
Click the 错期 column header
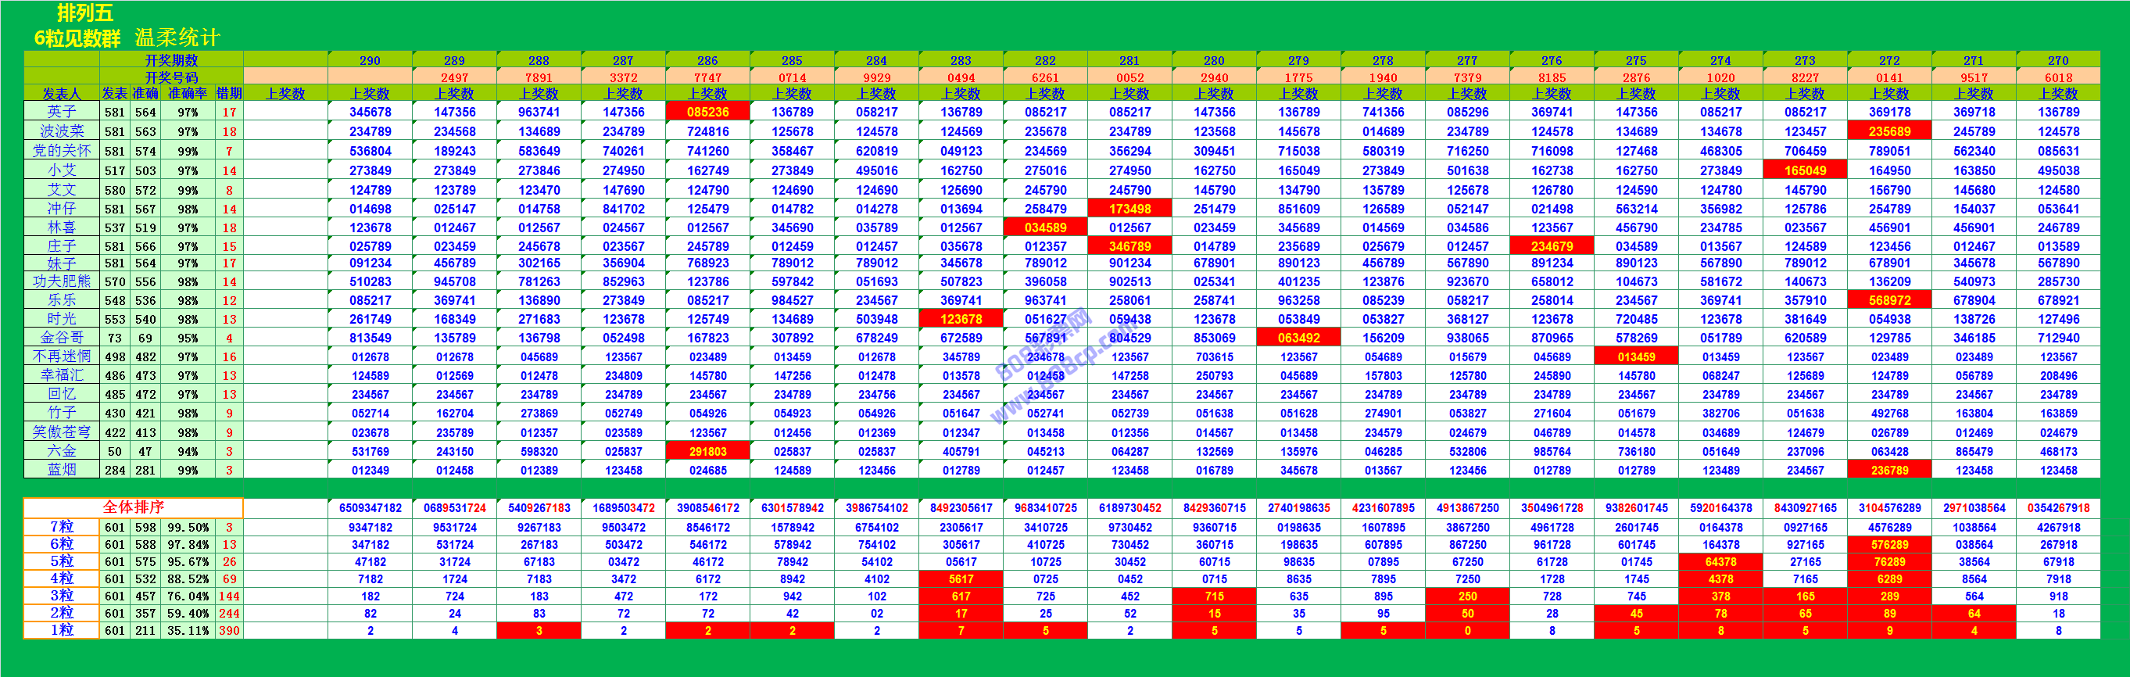[x=229, y=93]
